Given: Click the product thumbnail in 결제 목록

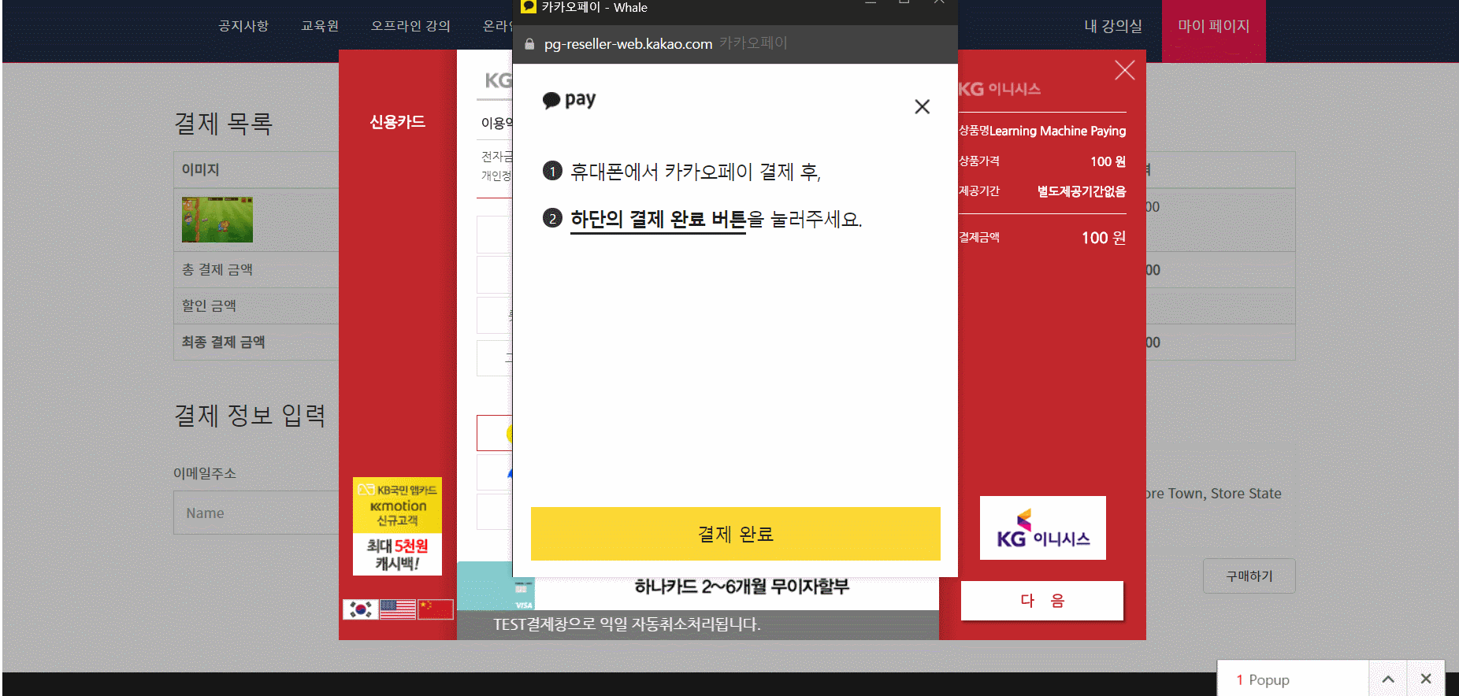Looking at the screenshot, I should tap(217, 220).
